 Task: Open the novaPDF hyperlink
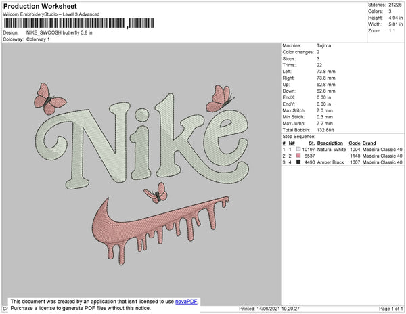(186, 302)
